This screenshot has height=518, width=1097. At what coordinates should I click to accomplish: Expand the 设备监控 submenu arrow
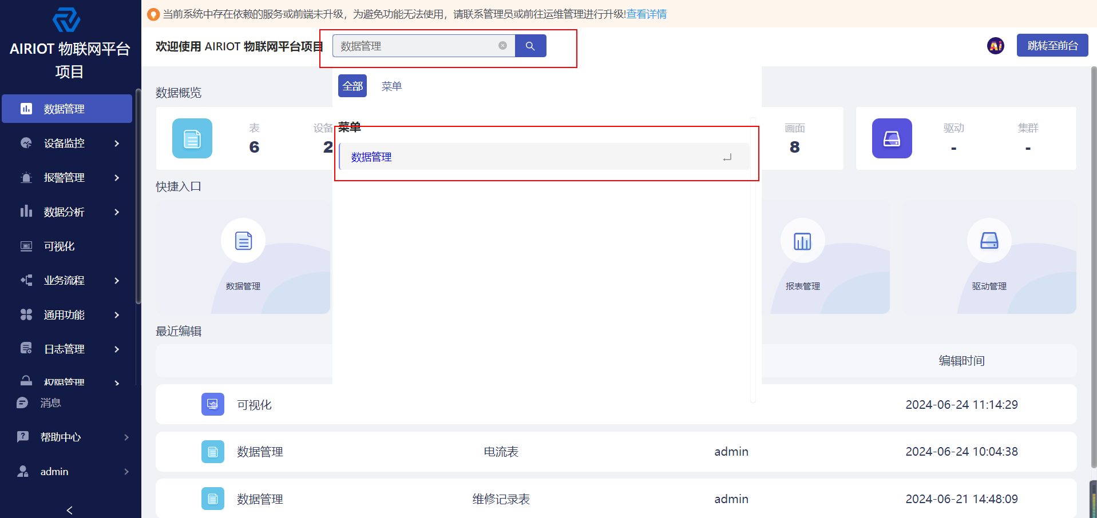117,143
